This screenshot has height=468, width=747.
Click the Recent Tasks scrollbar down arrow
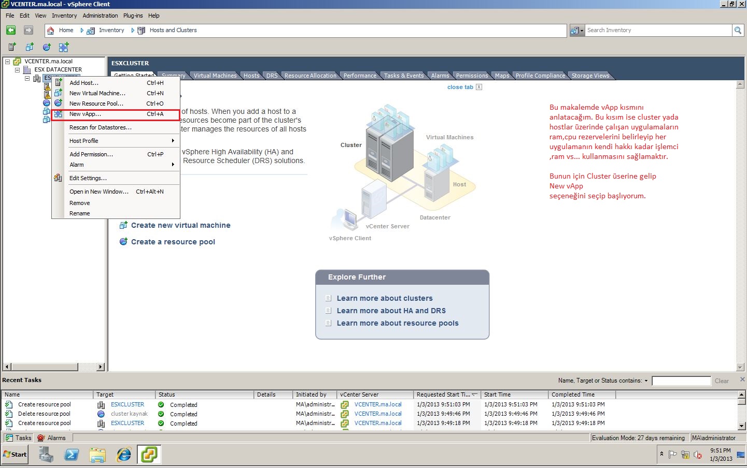pyautogui.click(x=742, y=426)
